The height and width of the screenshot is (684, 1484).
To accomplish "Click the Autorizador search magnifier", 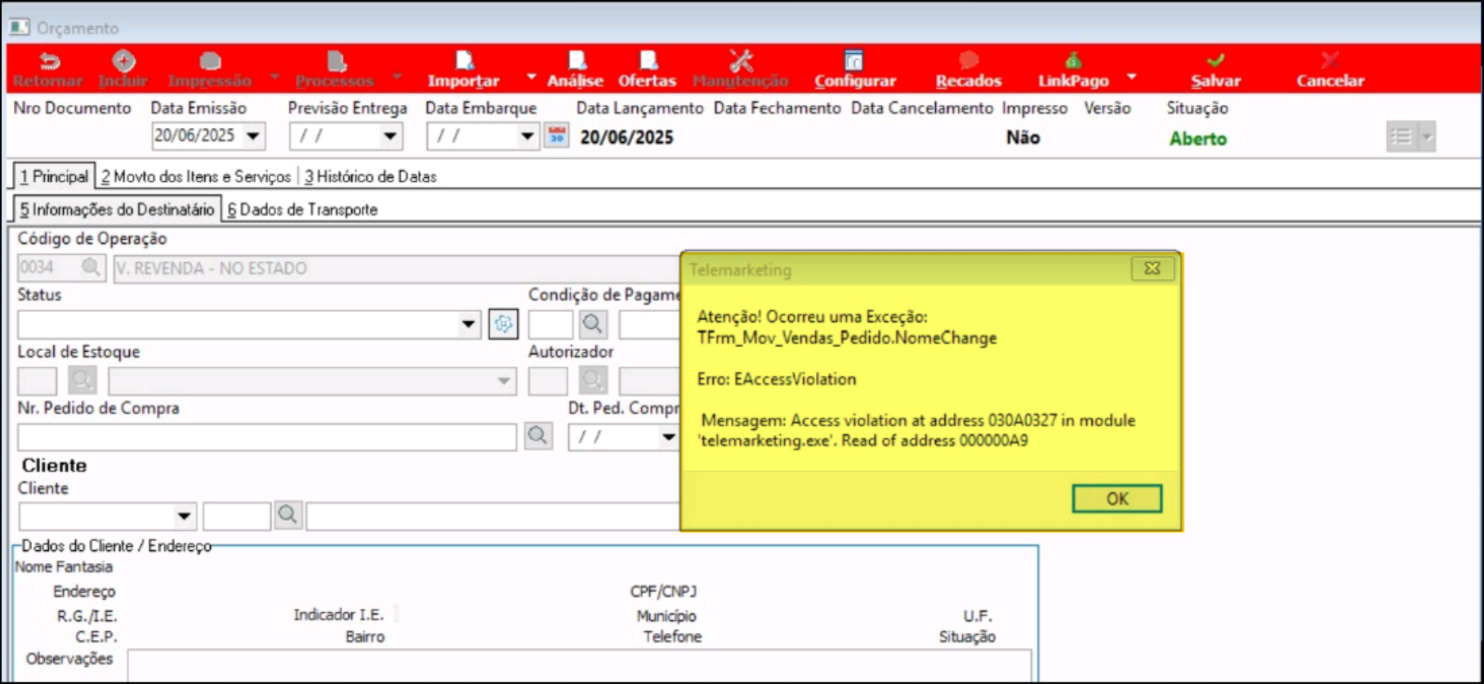I will tap(593, 380).
